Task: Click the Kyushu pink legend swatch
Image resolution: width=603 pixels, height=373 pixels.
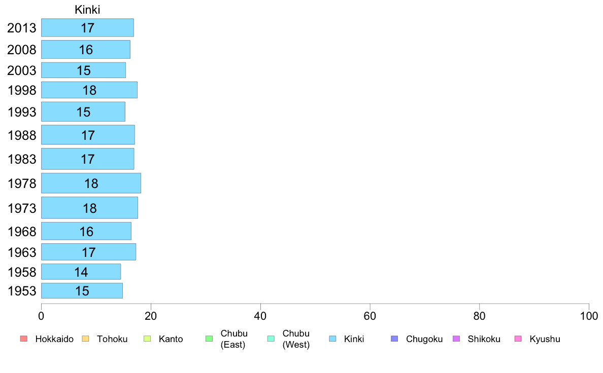Action: coord(518,339)
